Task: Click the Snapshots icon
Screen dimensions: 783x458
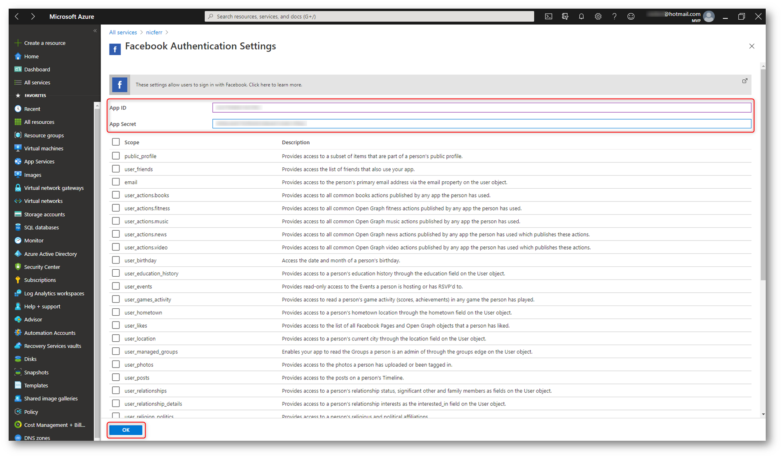Action: pos(18,372)
